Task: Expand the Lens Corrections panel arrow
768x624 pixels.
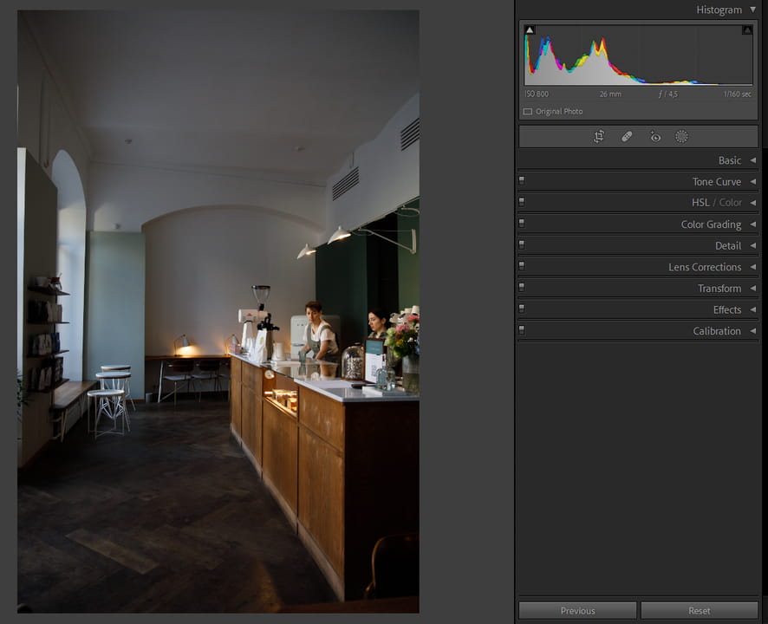Action: 752,267
